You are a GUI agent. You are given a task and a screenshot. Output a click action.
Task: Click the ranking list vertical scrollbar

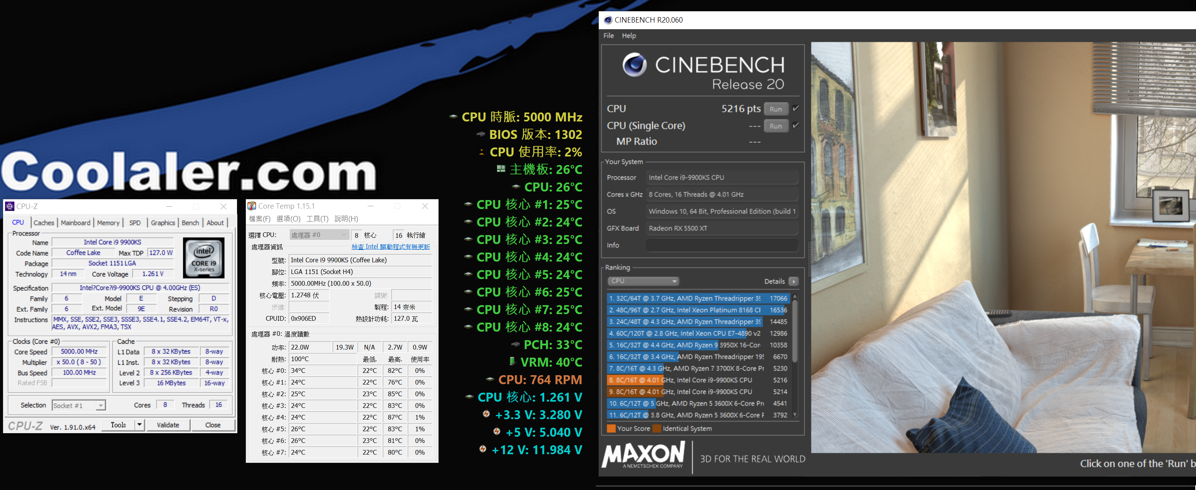pyautogui.click(x=795, y=332)
